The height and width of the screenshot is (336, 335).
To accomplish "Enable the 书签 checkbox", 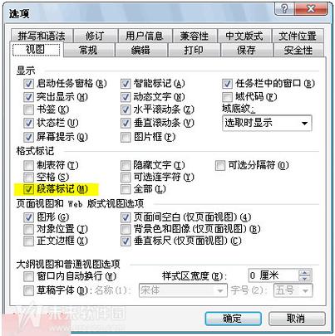I will click(28, 110).
